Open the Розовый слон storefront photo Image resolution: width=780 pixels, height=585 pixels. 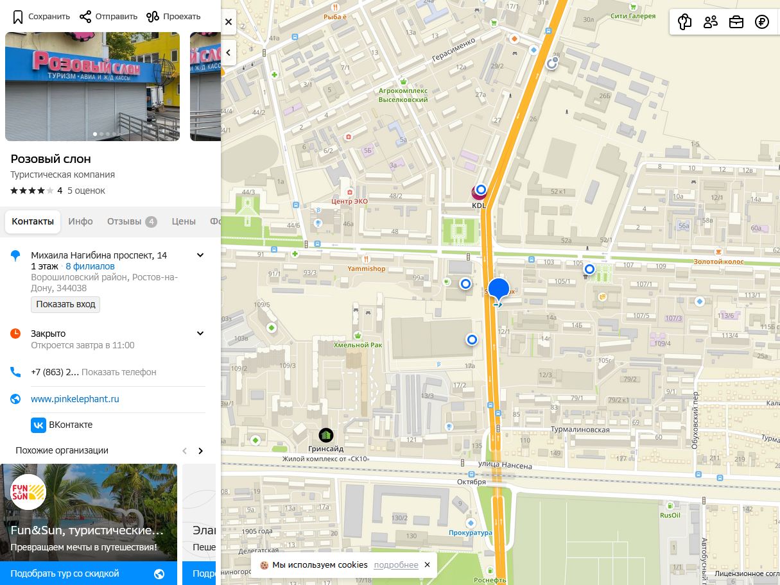click(92, 87)
